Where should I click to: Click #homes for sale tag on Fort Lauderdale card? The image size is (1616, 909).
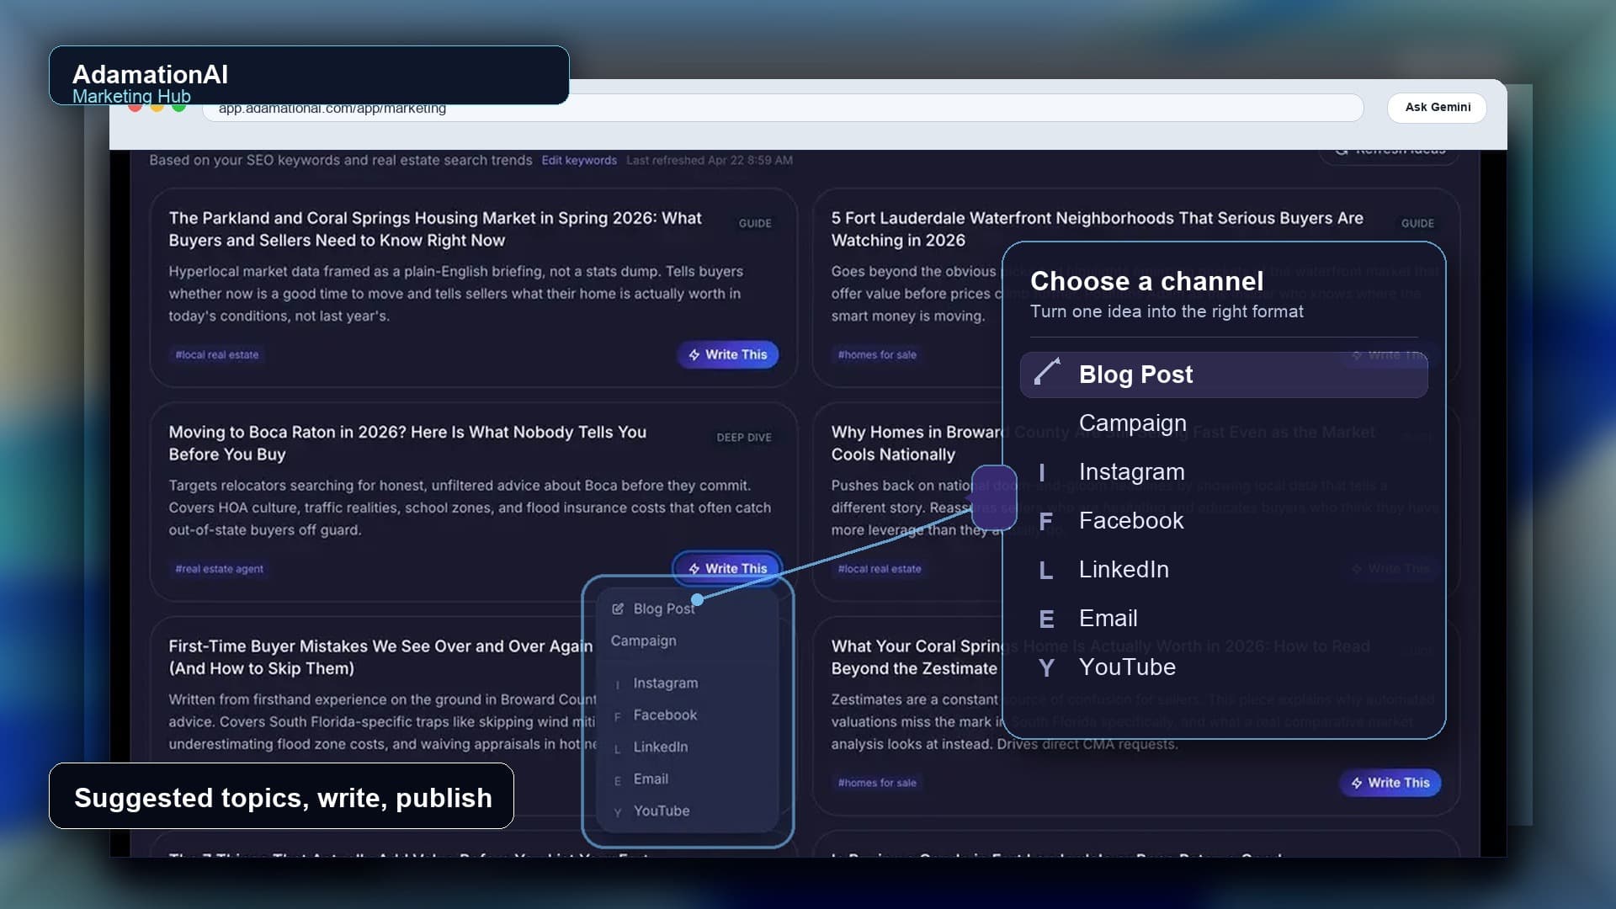(877, 354)
